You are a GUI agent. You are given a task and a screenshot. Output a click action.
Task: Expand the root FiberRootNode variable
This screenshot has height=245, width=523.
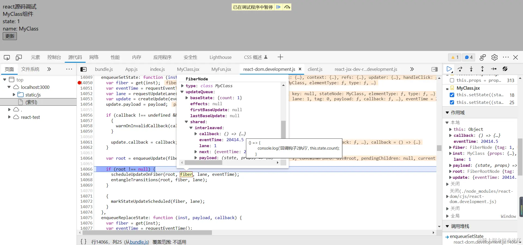tap(450, 171)
